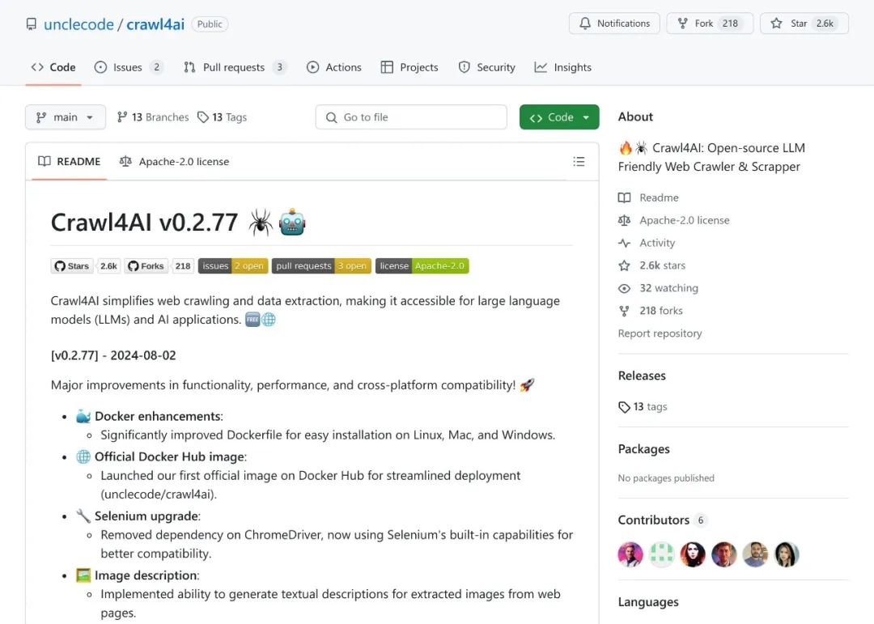The height and width of the screenshot is (624, 874).
Task: Open the unclecode owner link
Action: 78,24
